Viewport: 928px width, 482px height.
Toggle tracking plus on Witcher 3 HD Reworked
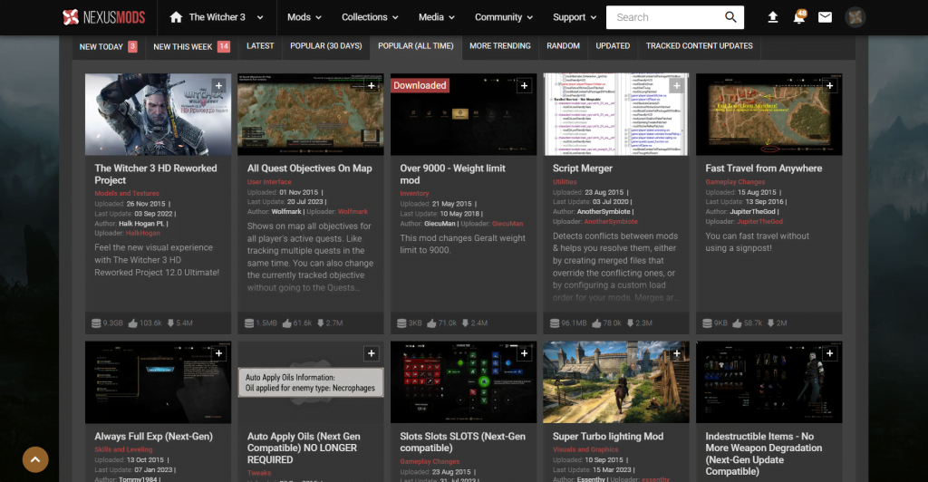(218, 86)
